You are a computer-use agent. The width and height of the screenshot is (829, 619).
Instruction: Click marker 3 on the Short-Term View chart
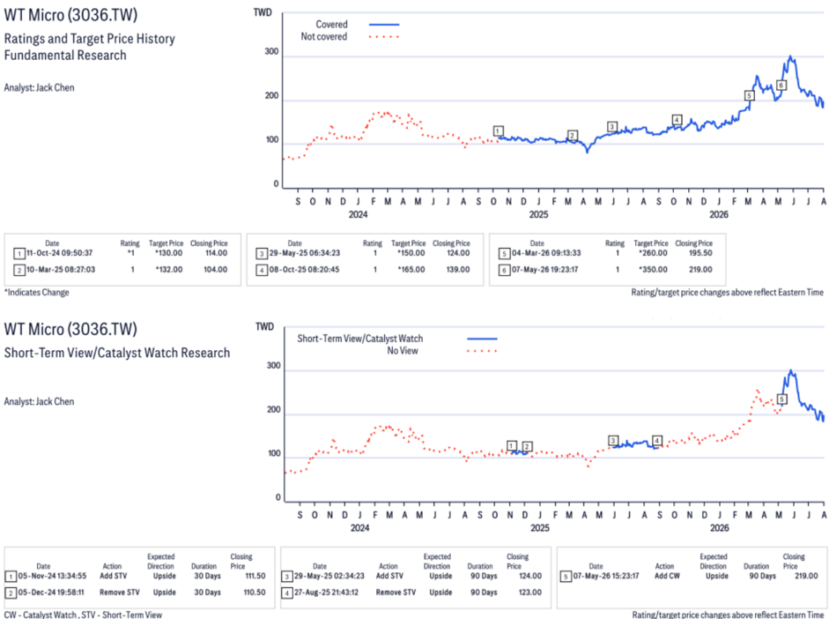(x=613, y=440)
